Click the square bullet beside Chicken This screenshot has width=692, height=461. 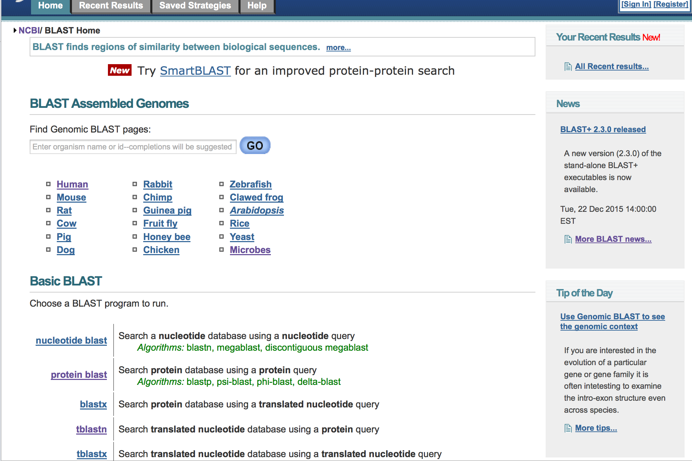(x=135, y=250)
